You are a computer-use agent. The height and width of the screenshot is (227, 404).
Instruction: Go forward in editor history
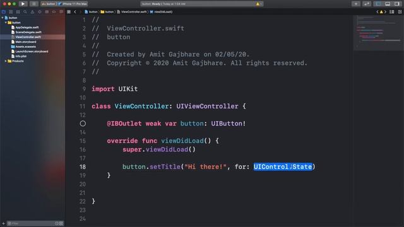(x=80, y=12)
